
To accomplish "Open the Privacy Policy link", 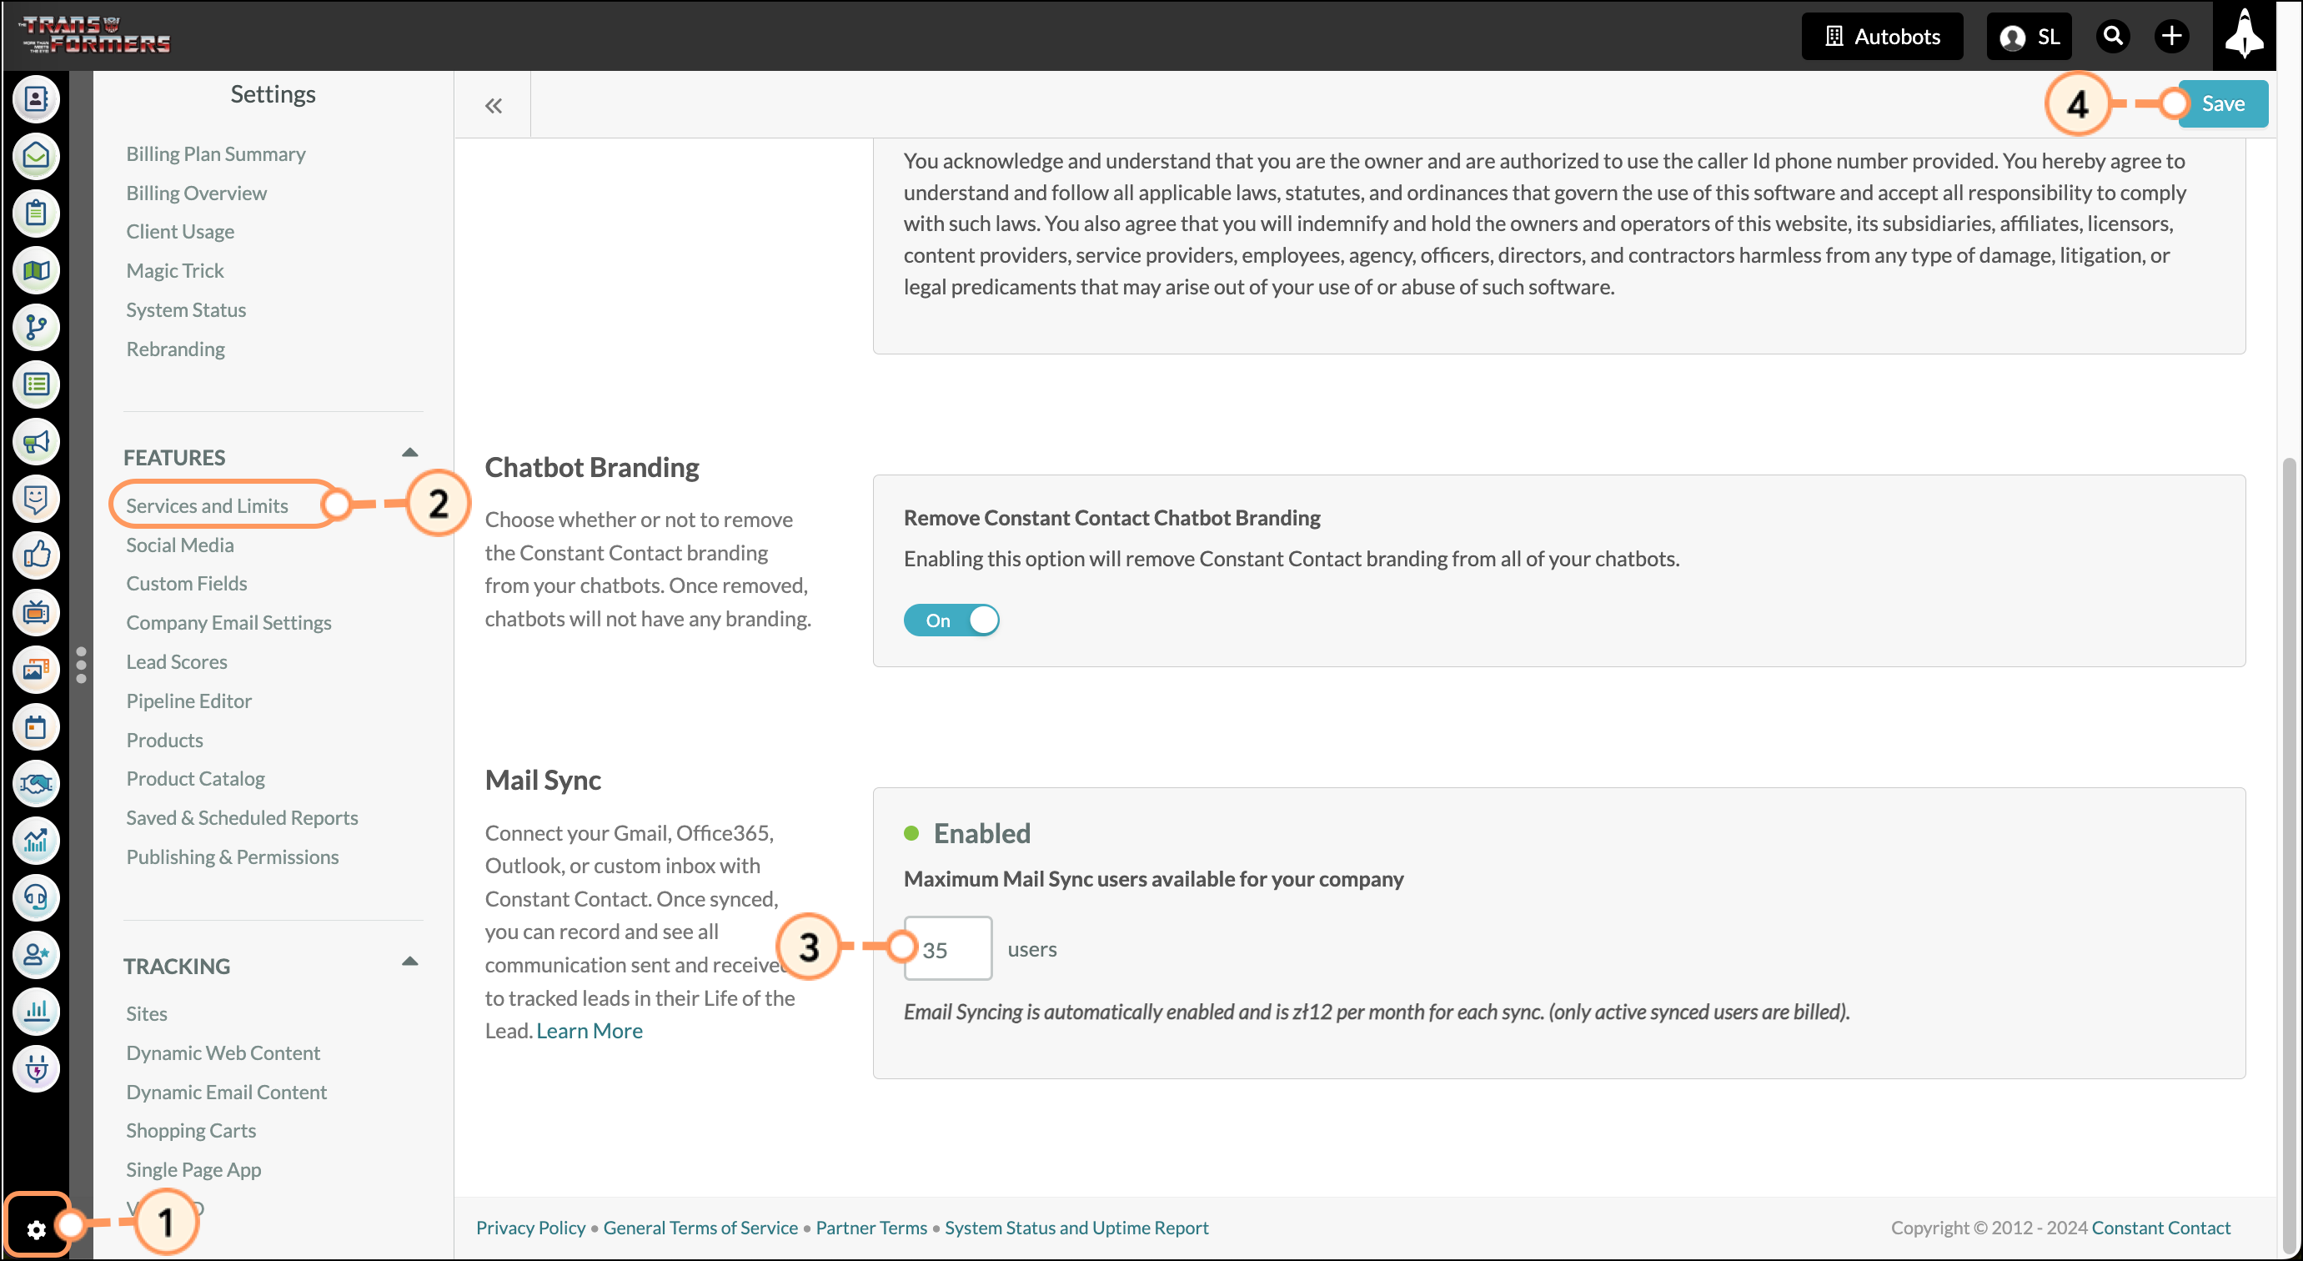I will (x=530, y=1228).
